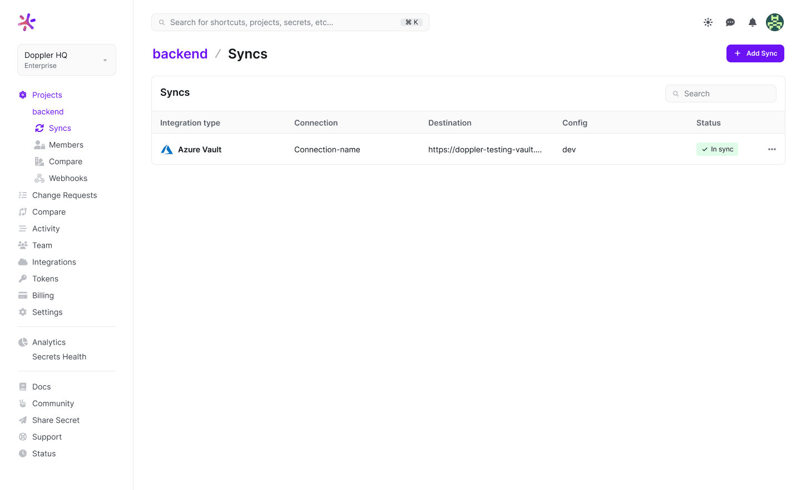Image resolution: width=801 pixels, height=490 pixels.
Task: Select the backend project in sidebar
Action: click(48, 112)
